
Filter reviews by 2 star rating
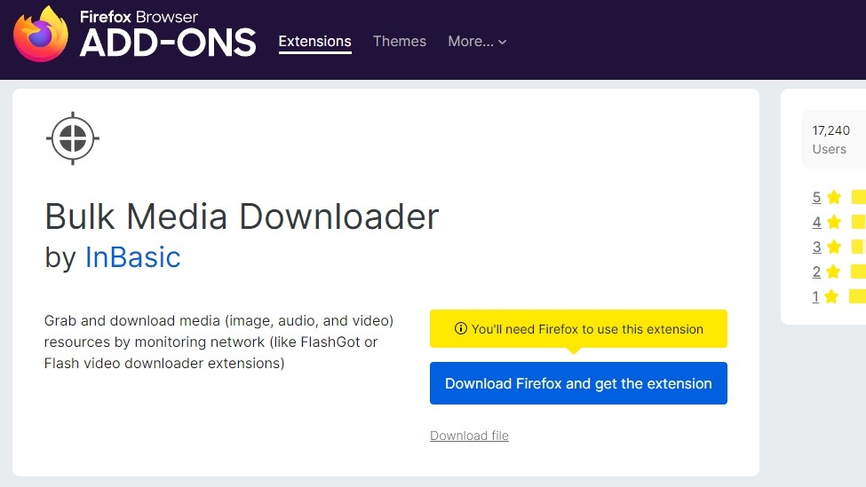[816, 271]
